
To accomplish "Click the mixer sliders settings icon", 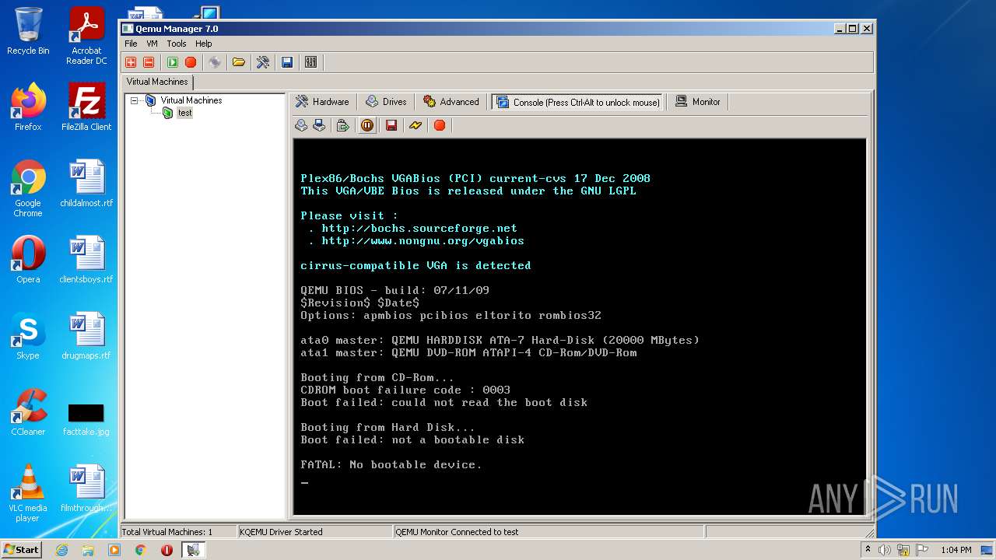I will click(311, 62).
